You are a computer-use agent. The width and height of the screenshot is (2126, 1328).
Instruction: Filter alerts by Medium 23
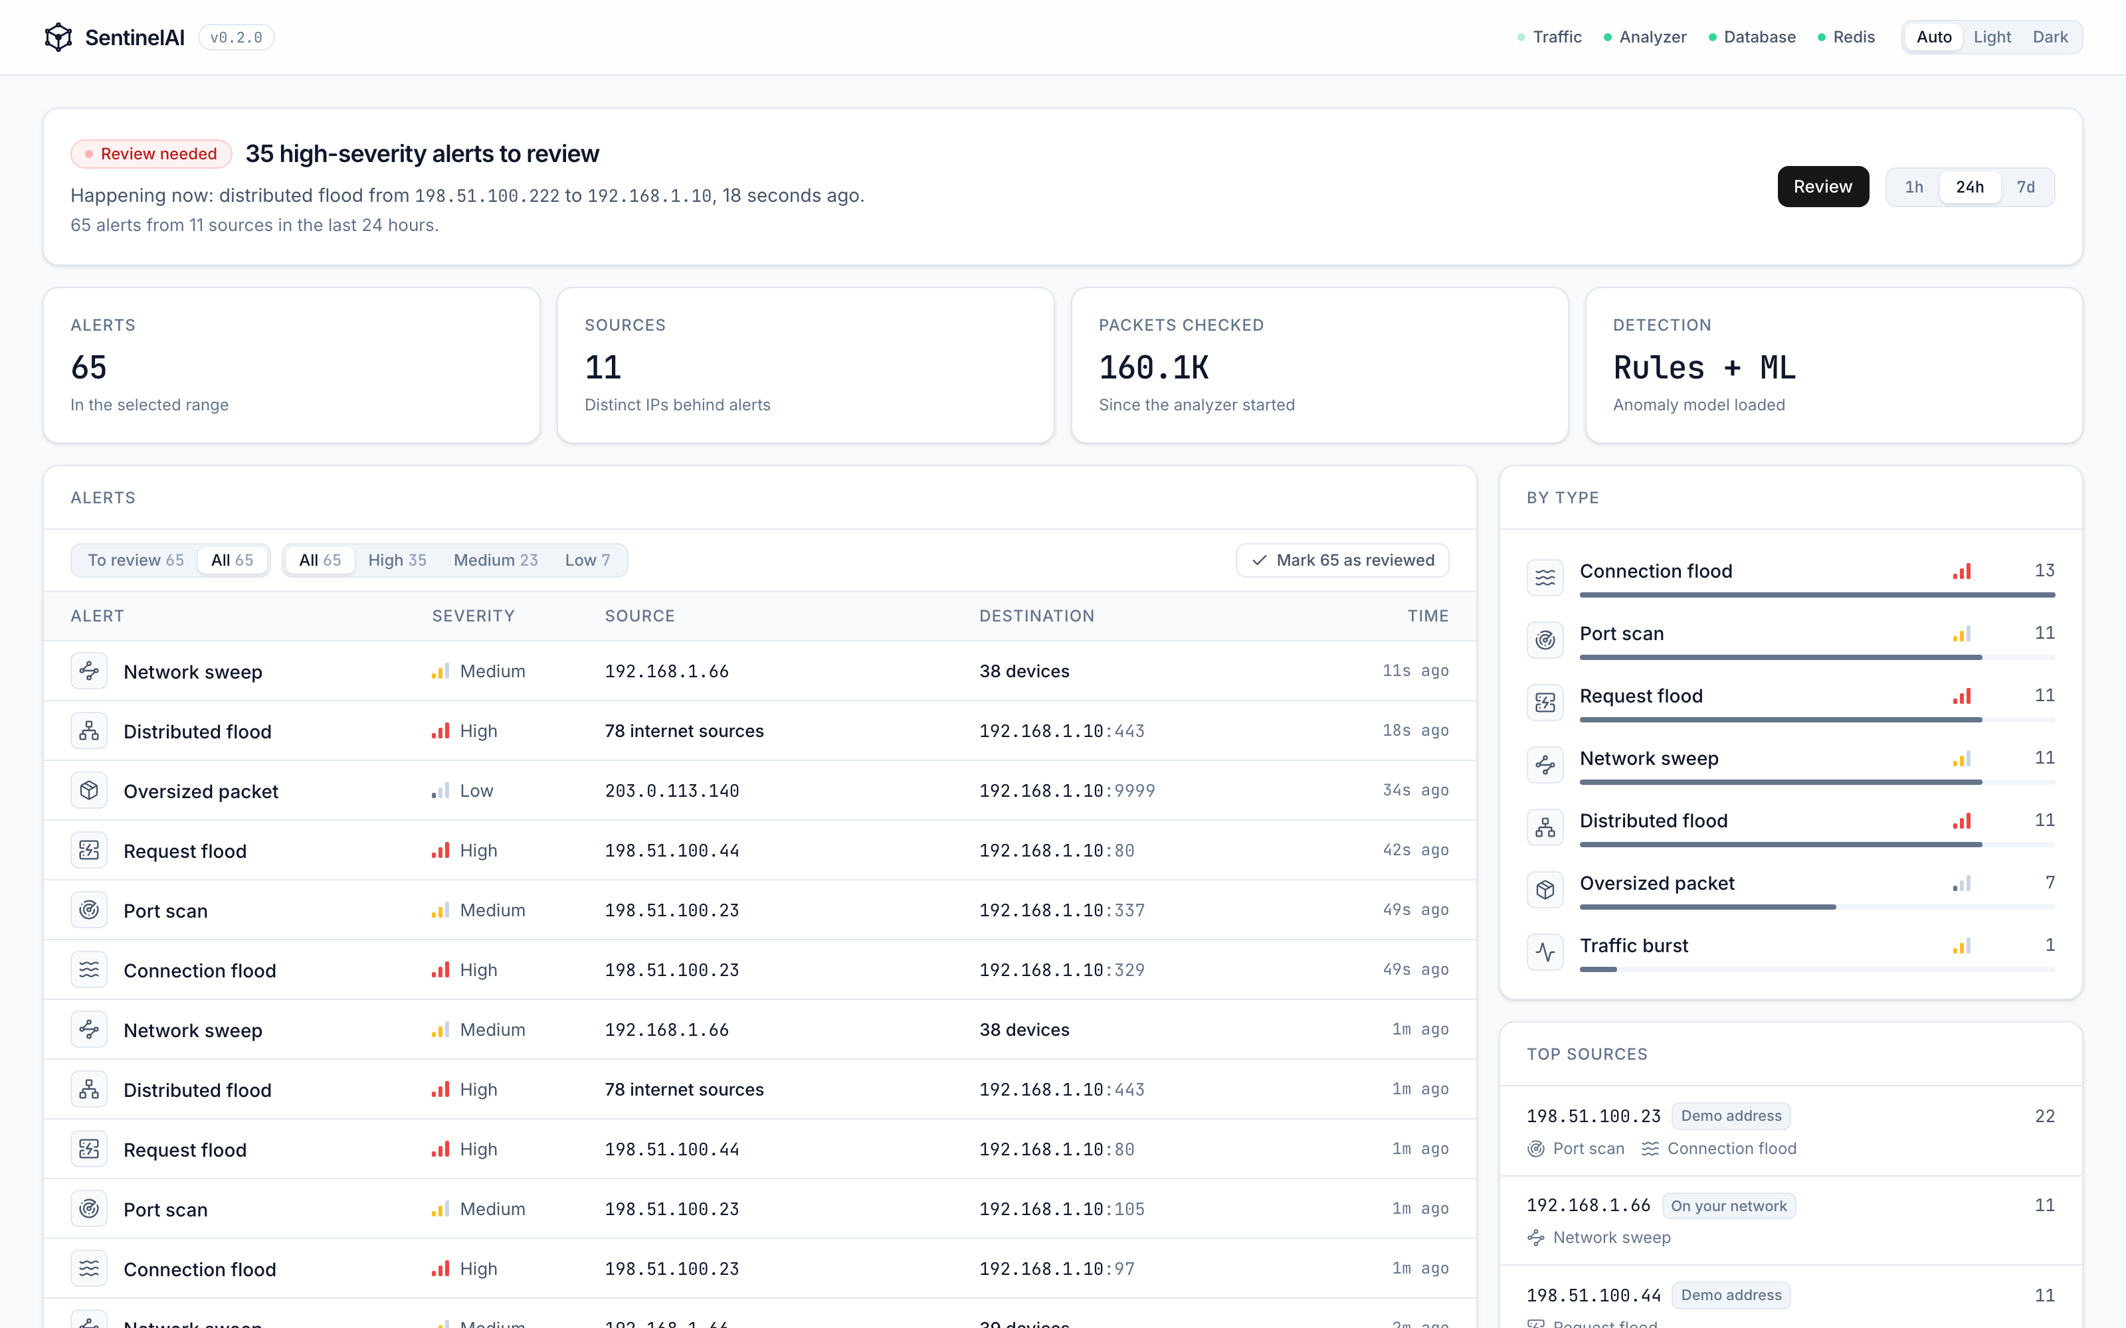496,560
